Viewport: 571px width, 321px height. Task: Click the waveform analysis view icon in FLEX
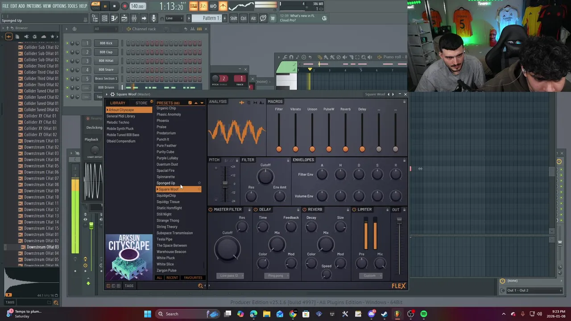click(242, 102)
